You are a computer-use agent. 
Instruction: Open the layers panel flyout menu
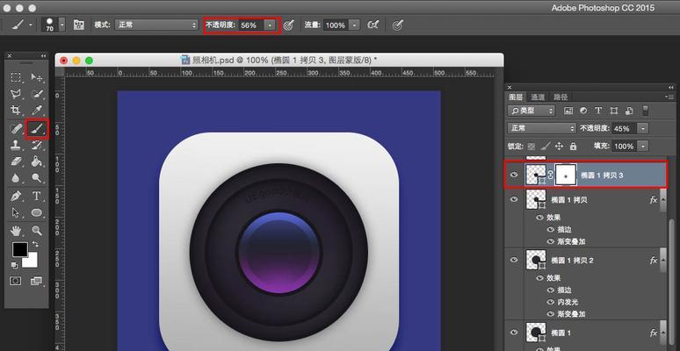tap(671, 97)
